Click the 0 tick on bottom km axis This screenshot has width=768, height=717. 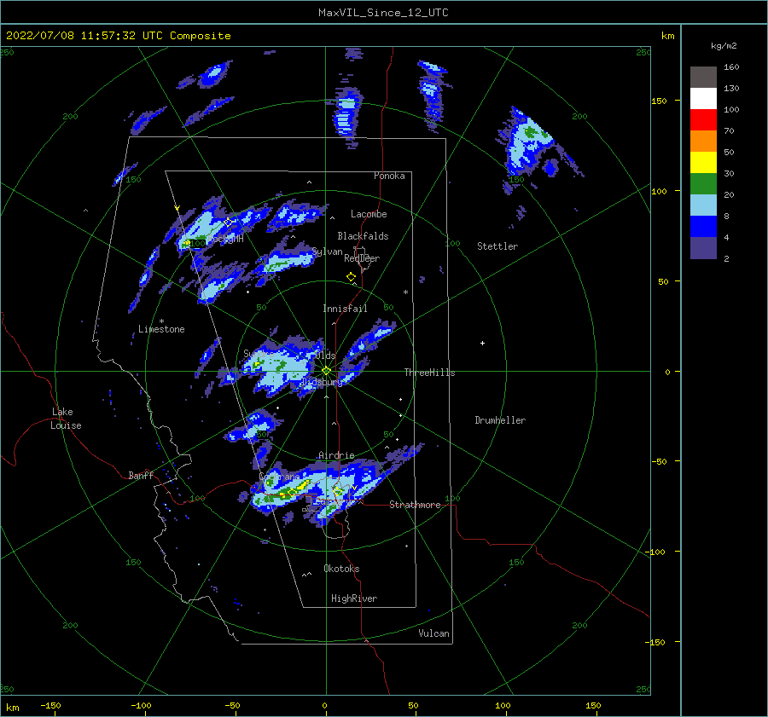click(324, 705)
